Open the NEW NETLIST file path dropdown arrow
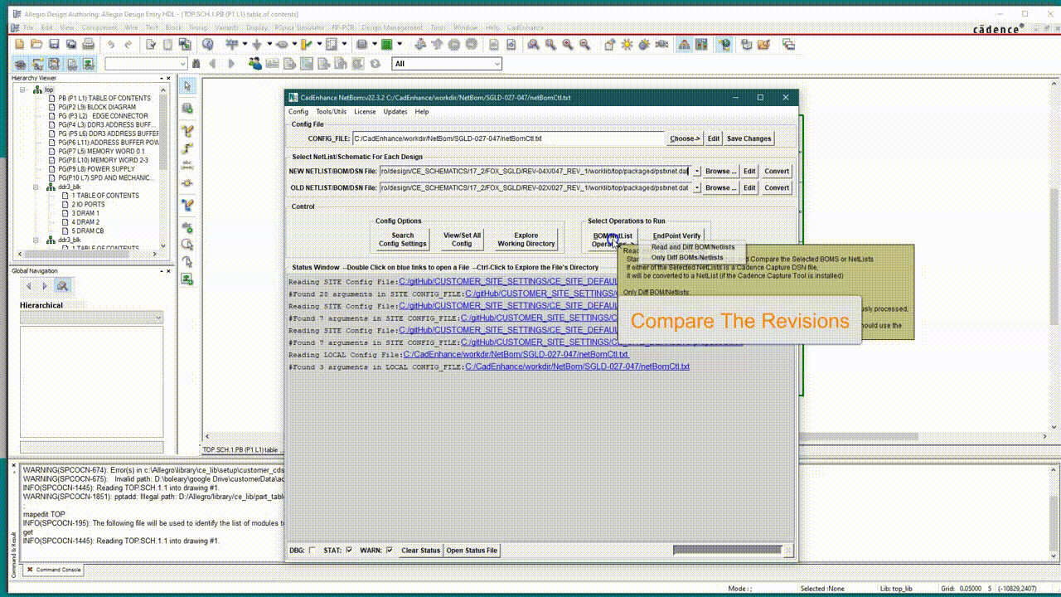The width and height of the screenshot is (1061, 597). [696, 171]
